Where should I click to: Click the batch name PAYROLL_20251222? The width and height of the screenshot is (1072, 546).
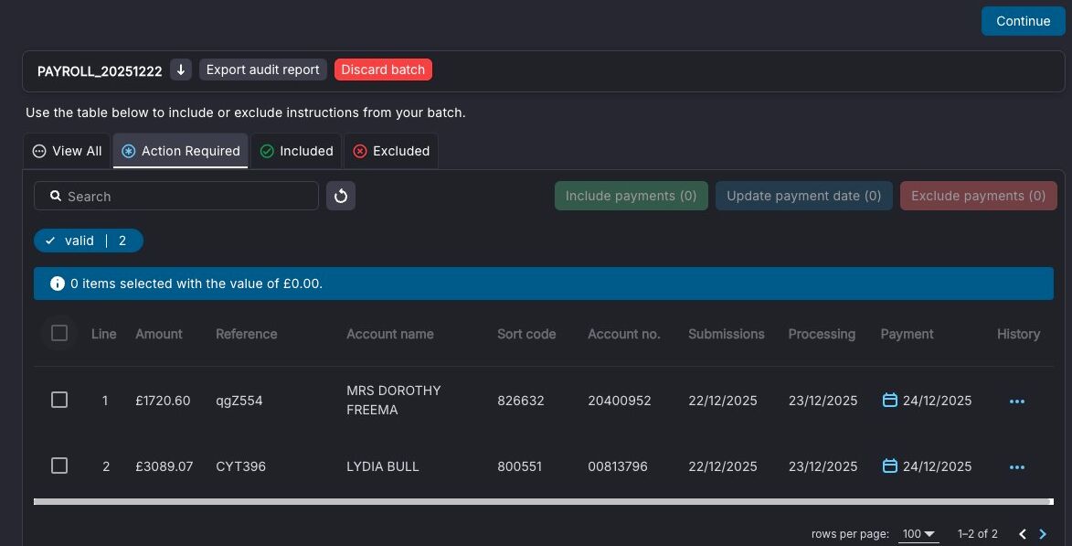[x=99, y=70]
